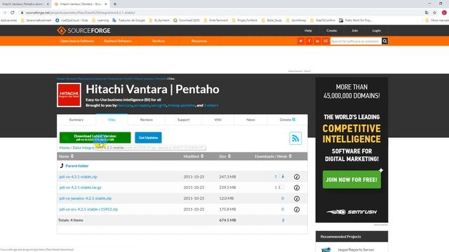Open LiveOpsCloud - Octa bookmark
Image resolution: width=449 pixels, height=252 pixels.
[x=72, y=20]
